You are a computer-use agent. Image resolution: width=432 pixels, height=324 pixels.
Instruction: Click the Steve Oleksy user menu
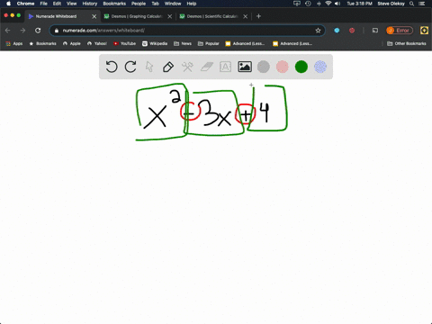(x=391, y=4)
